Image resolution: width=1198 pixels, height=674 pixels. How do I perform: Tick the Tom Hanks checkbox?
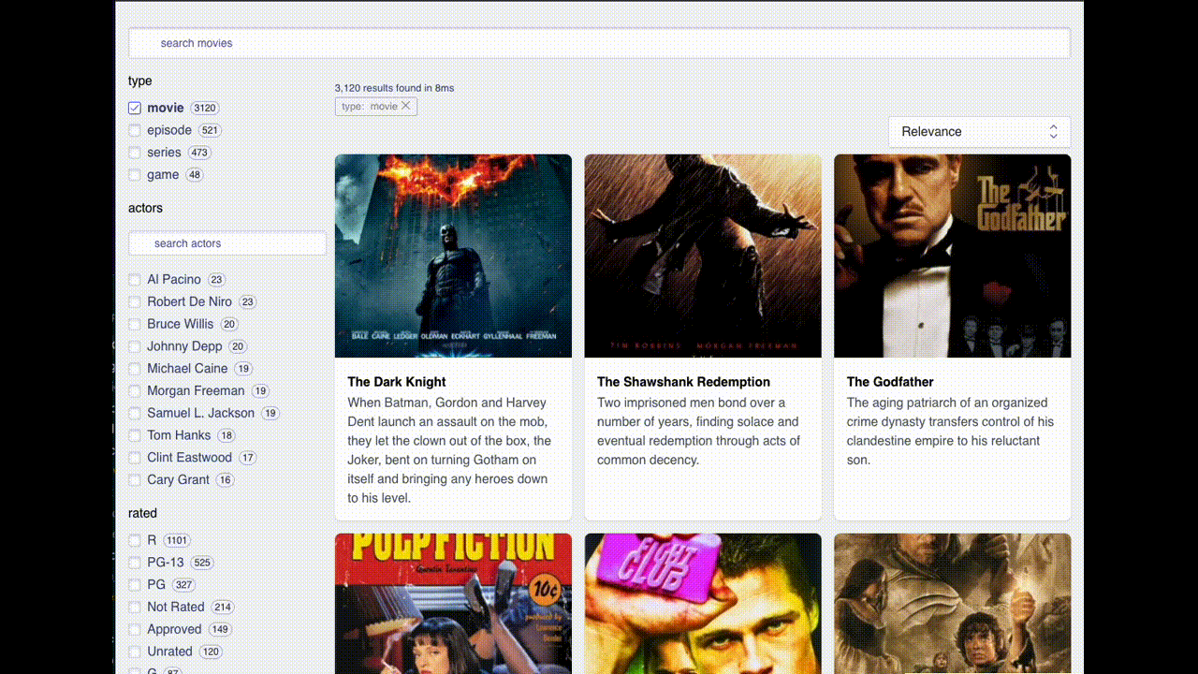135,435
